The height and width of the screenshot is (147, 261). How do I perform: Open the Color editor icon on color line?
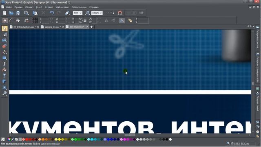(9, 139)
